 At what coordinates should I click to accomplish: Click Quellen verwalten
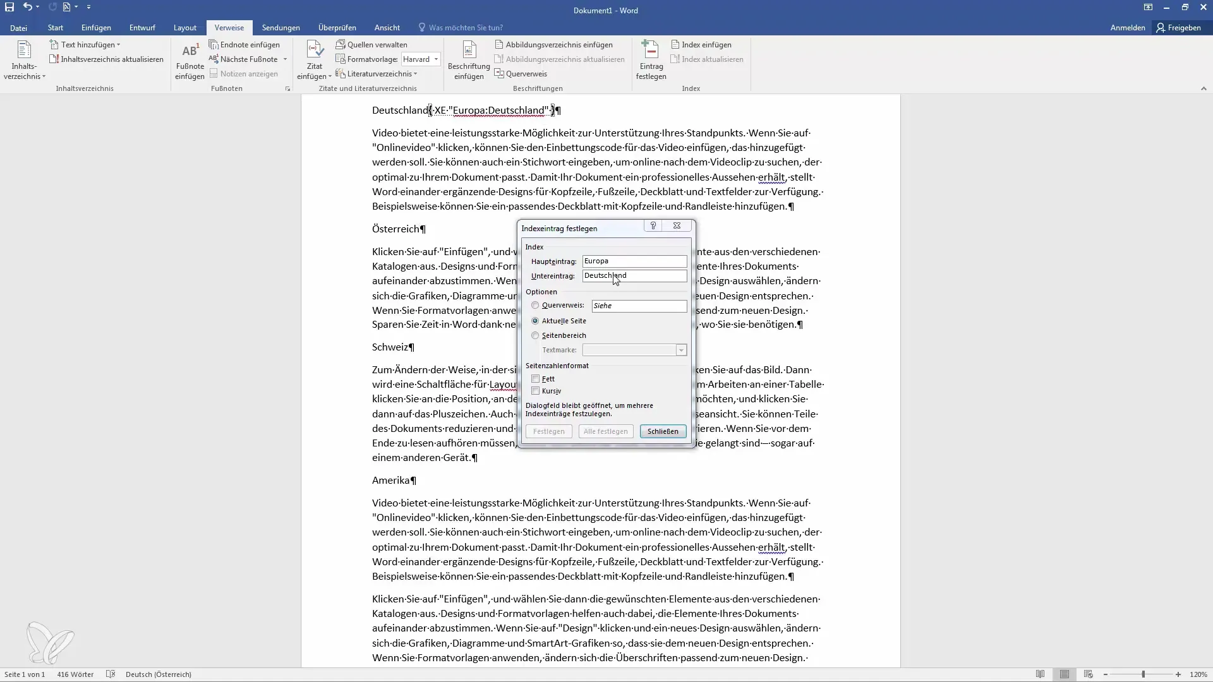371,45
